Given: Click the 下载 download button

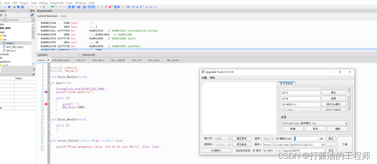Looking at the screenshot, I should 345,144.
